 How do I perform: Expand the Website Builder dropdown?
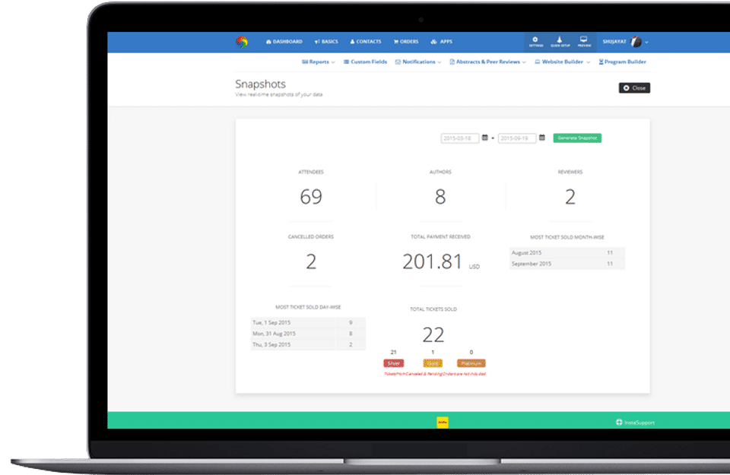tap(563, 62)
